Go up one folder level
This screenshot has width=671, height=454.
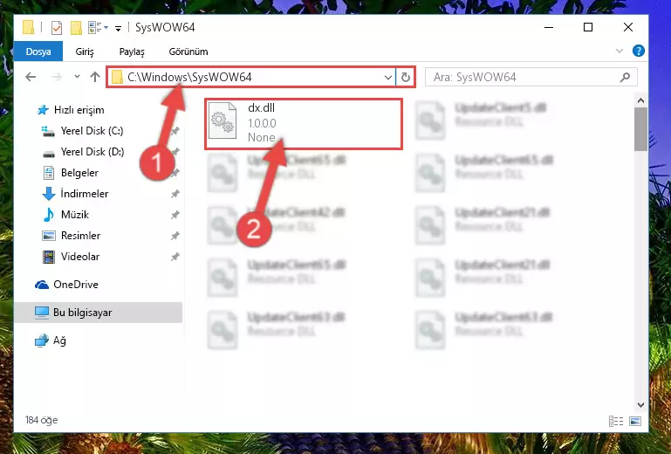(x=95, y=77)
